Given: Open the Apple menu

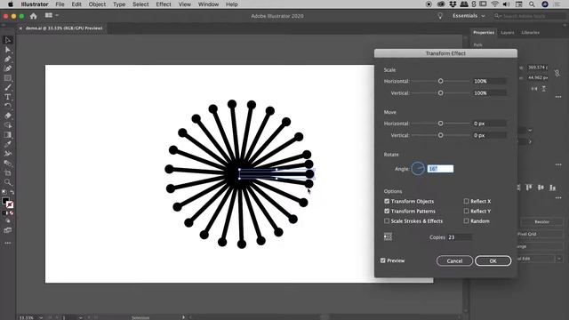Looking at the screenshot, I should point(11,4).
